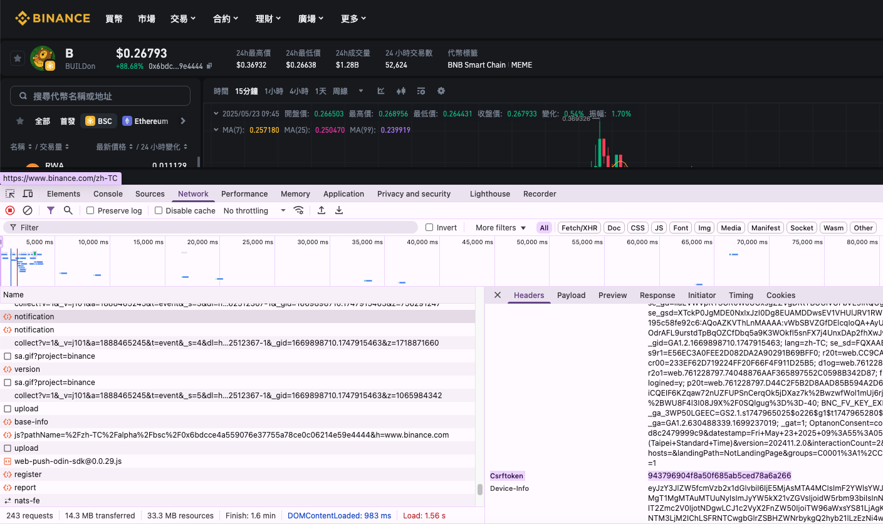
Task: Click 市場 in top navigation
Action: [147, 19]
